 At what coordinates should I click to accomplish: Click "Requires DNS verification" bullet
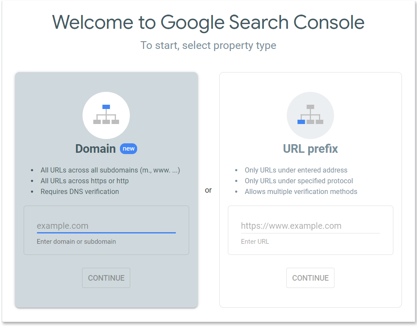tap(80, 192)
